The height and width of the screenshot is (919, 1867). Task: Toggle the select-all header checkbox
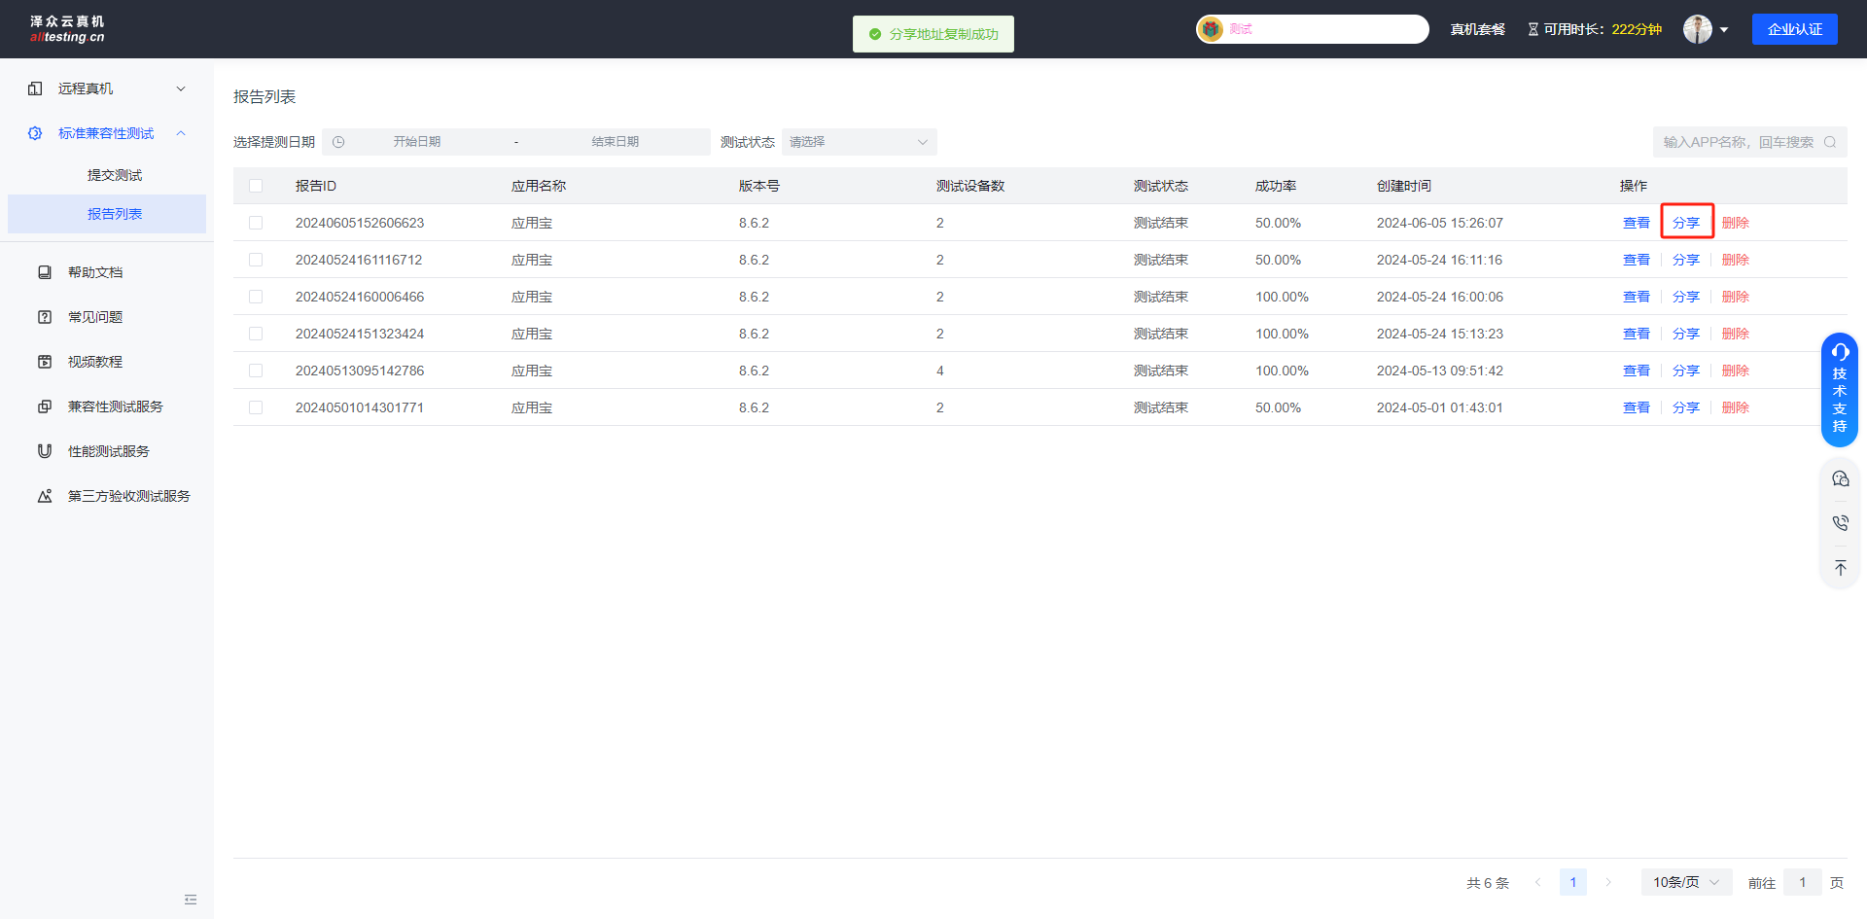(x=256, y=186)
